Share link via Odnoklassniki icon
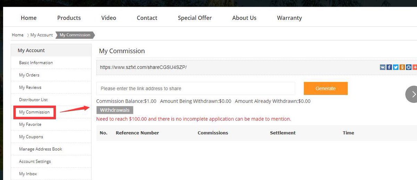417x180 pixels. 402,67
